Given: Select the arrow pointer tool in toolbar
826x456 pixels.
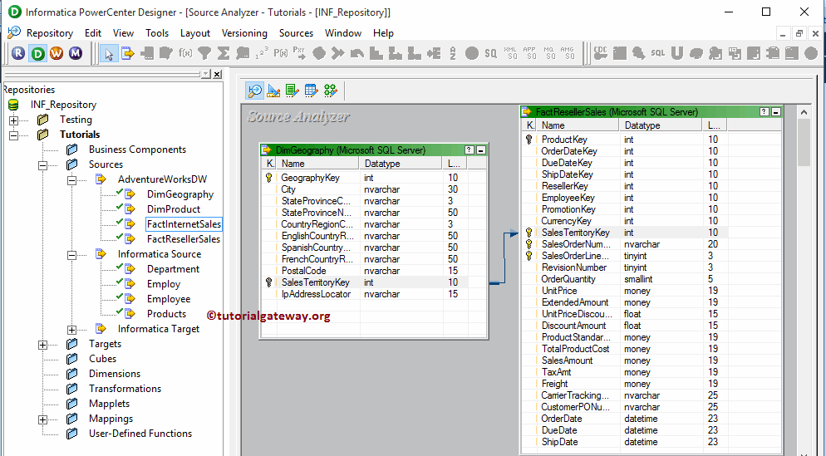Looking at the screenshot, I should coord(109,53).
